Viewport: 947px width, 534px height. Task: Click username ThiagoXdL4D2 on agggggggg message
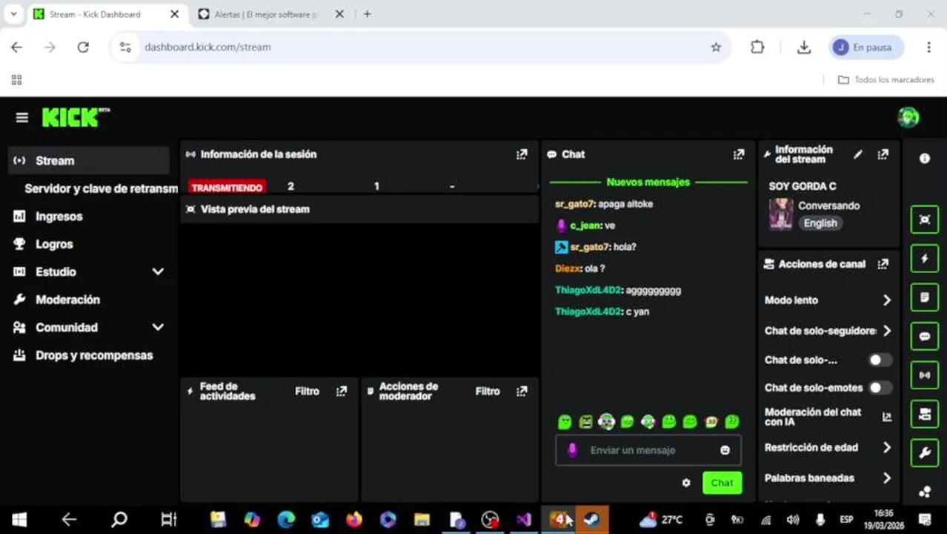[588, 290]
